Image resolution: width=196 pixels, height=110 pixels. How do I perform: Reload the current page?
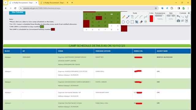tap(15, 8)
